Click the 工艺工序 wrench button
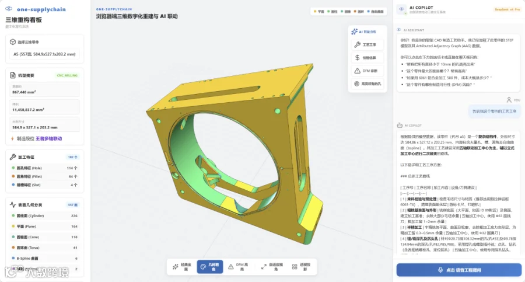The height and width of the screenshot is (282, 525). pyautogui.click(x=367, y=44)
